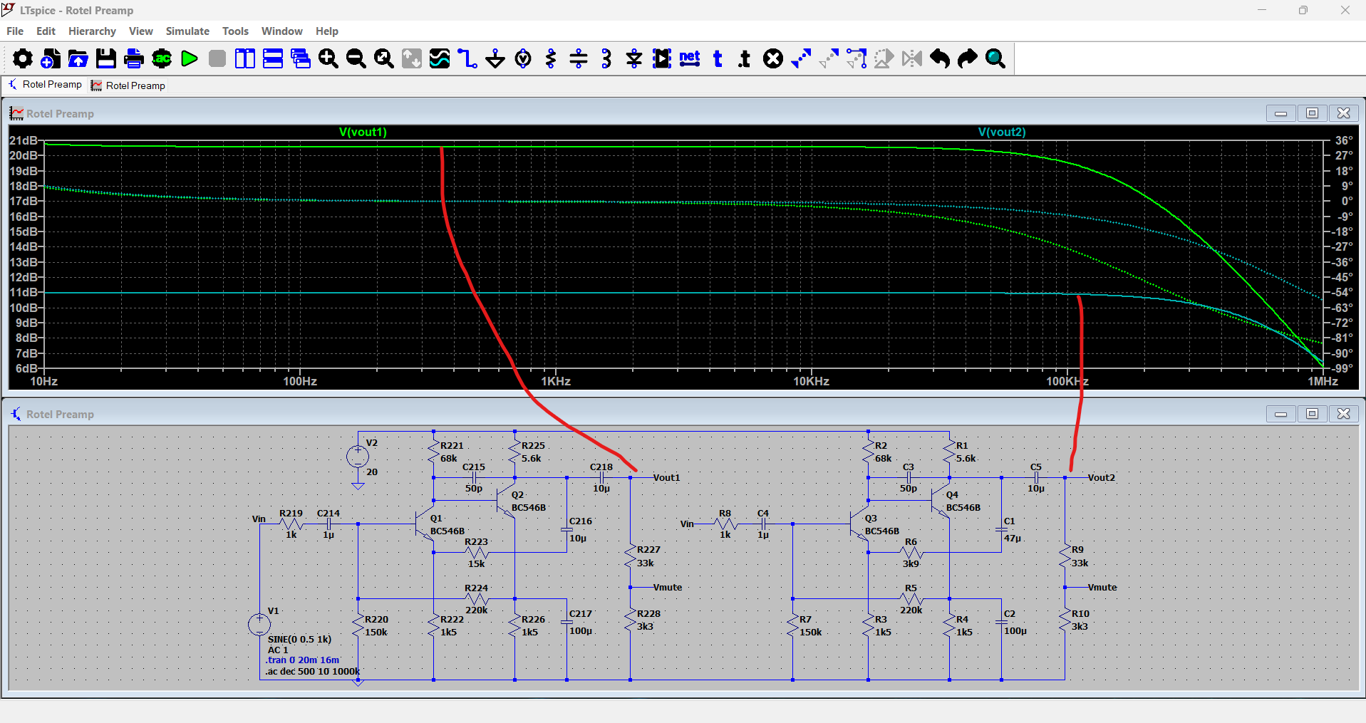The width and height of the screenshot is (1366, 723).
Task: Close the schematic sub-window
Action: click(x=1343, y=414)
